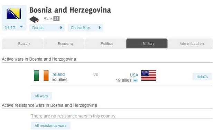
Task: Click the Ireland flag icon
Action: click(x=41, y=76)
